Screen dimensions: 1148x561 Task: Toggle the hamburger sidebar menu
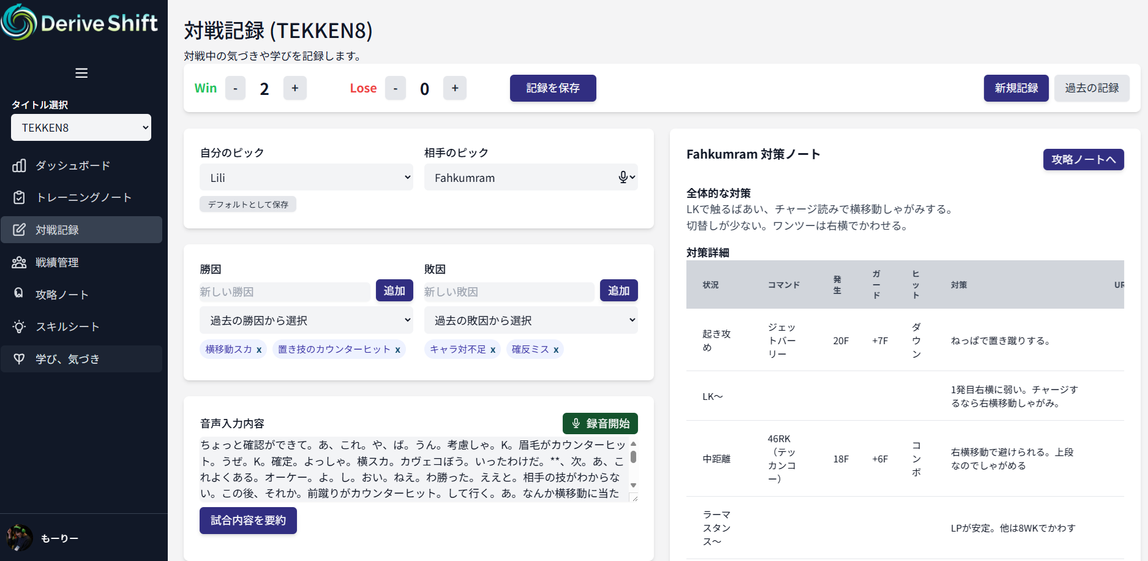[81, 73]
